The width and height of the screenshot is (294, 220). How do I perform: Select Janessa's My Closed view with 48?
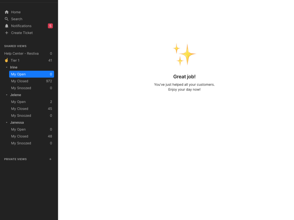tap(31, 136)
